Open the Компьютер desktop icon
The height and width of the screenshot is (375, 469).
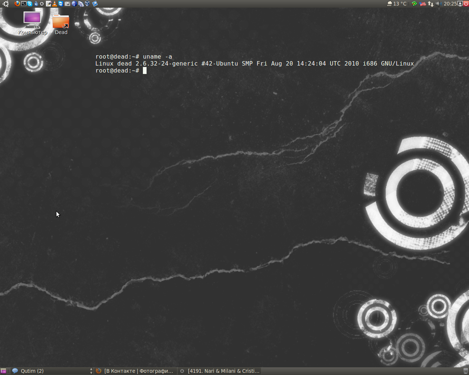coord(33,23)
